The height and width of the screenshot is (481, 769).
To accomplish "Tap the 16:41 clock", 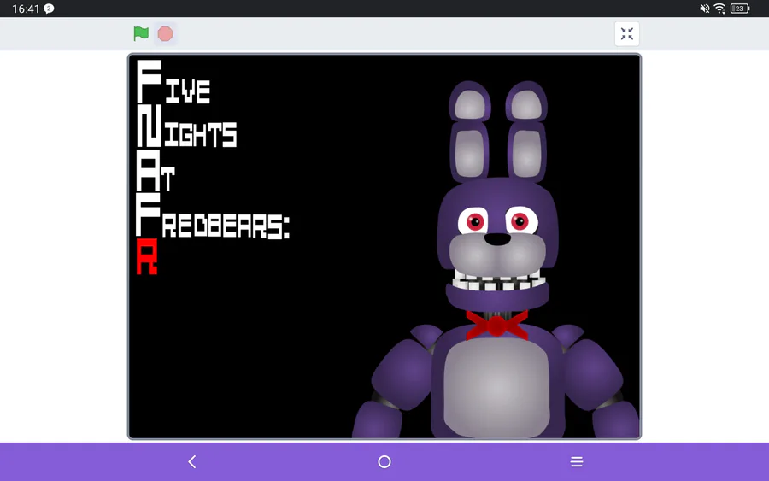I will 26,9.
